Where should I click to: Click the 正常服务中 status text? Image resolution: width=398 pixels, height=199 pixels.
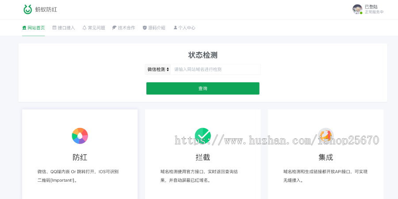[x=374, y=12]
